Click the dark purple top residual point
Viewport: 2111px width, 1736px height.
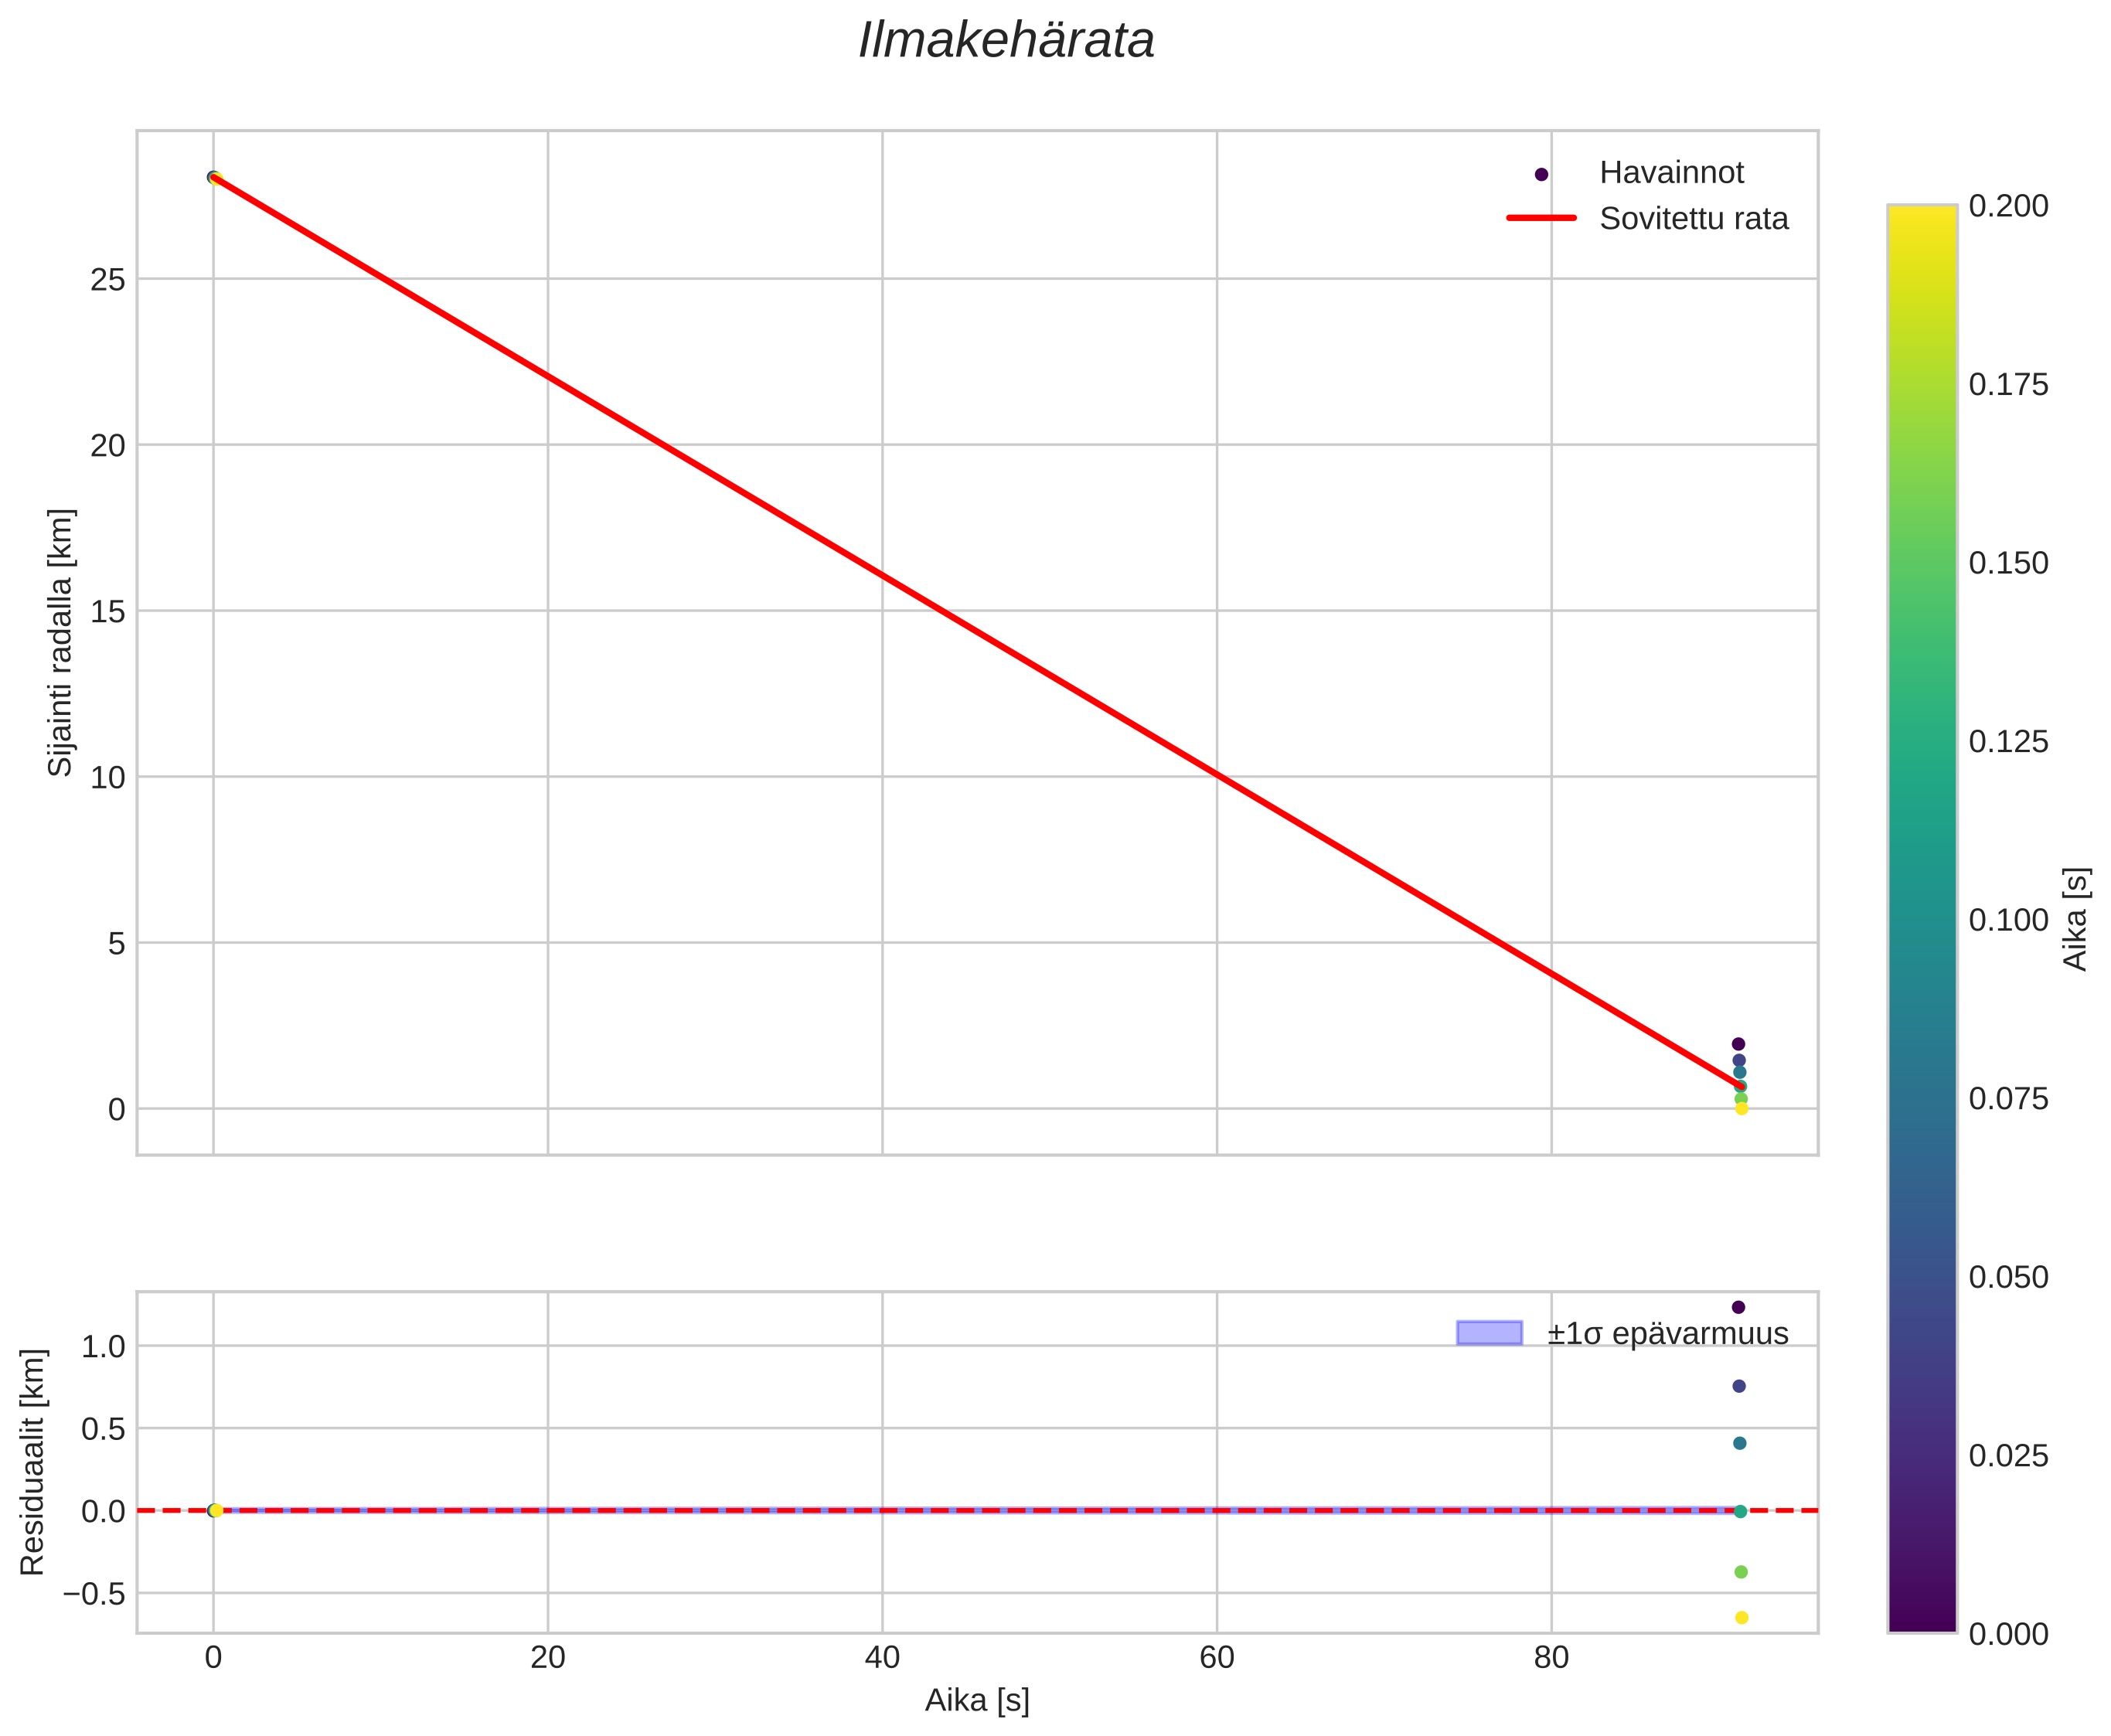click(1738, 1307)
